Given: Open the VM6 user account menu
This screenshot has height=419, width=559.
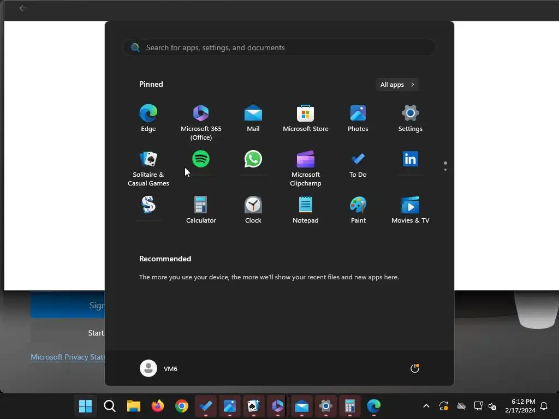Looking at the screenshot, I should pyautogui.click(x=159, y=368).
